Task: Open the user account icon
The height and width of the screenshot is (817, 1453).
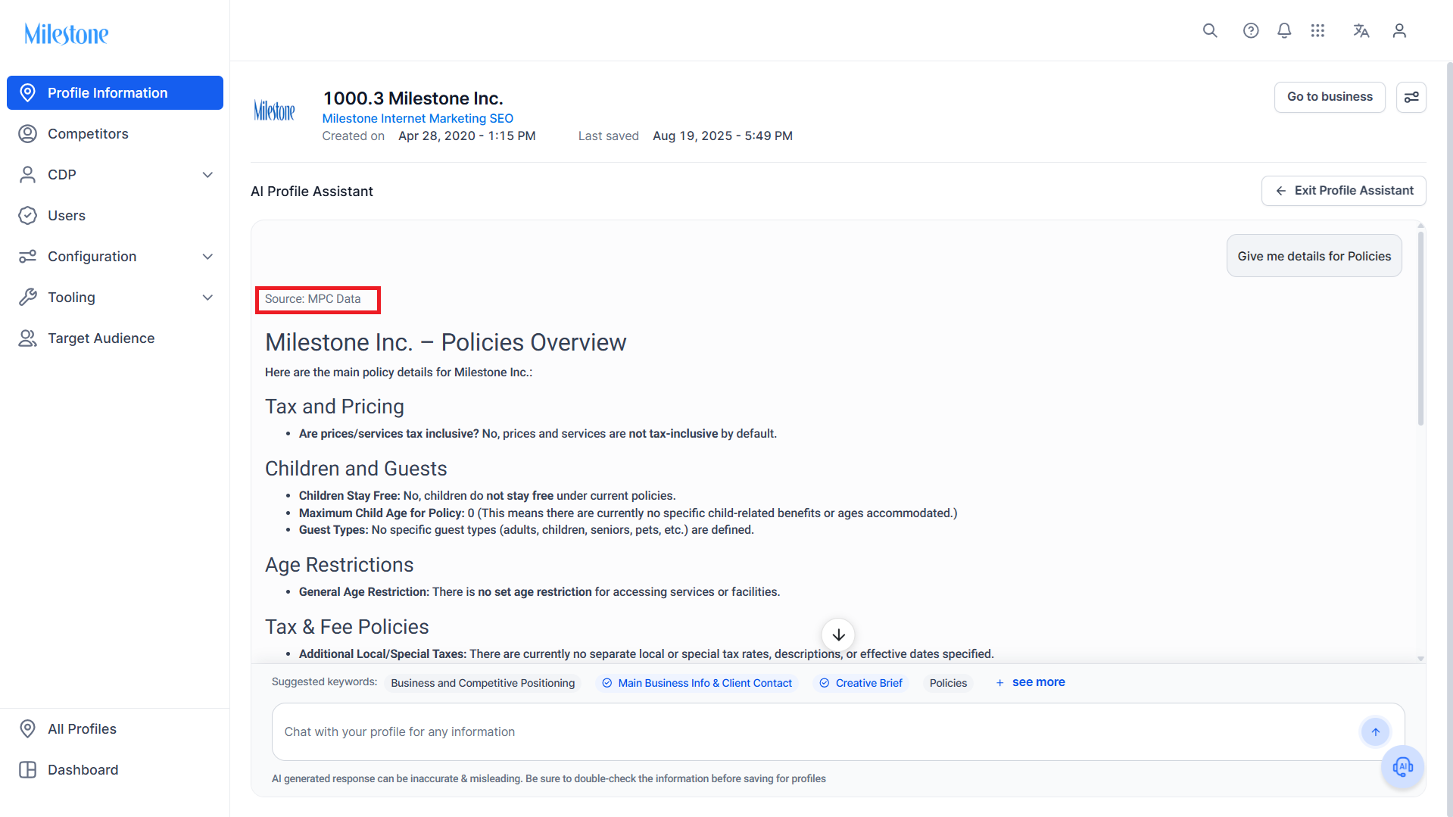Action: click(1399, 30)
